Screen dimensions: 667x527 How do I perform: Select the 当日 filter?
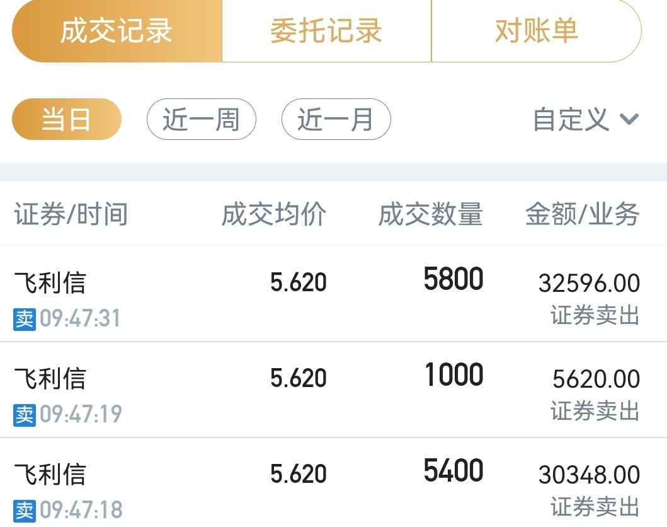(x=67, y=119)
